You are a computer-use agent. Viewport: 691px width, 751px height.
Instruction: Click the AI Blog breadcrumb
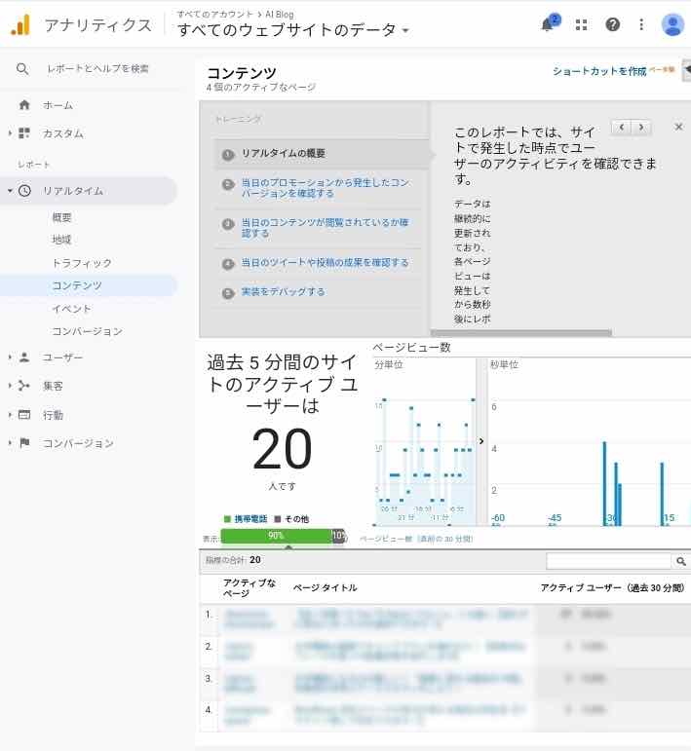[280, 15]
